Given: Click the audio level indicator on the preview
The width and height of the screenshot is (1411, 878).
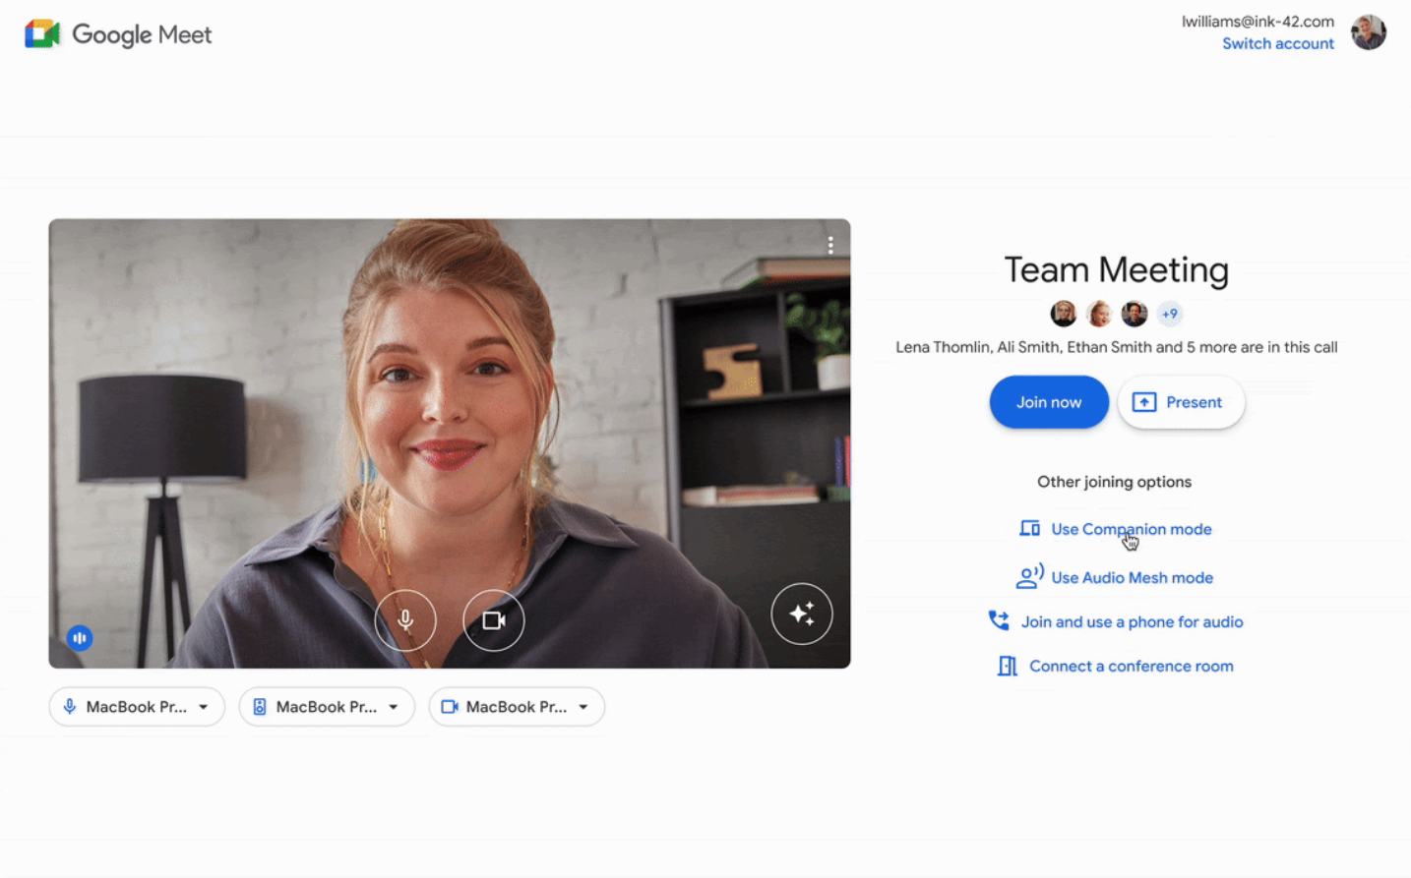Looking at the screenshot, I should pyautogui.click(x=79, y=637).
